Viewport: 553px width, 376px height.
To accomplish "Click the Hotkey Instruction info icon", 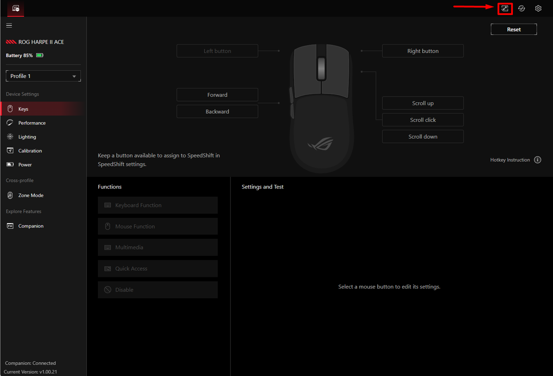I will click(537, 160).
